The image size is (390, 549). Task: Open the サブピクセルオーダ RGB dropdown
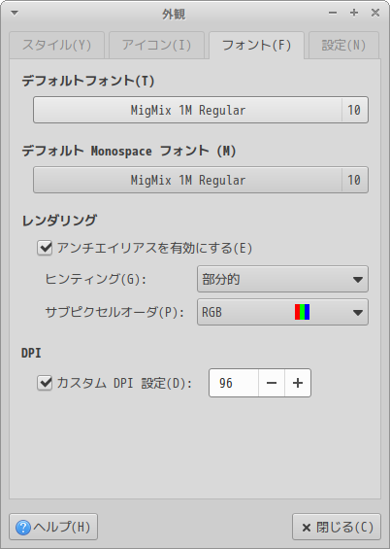pyautogui.click(x=282, y=312)
